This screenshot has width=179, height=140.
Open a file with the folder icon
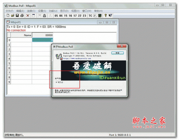click(x=13, y=15)
